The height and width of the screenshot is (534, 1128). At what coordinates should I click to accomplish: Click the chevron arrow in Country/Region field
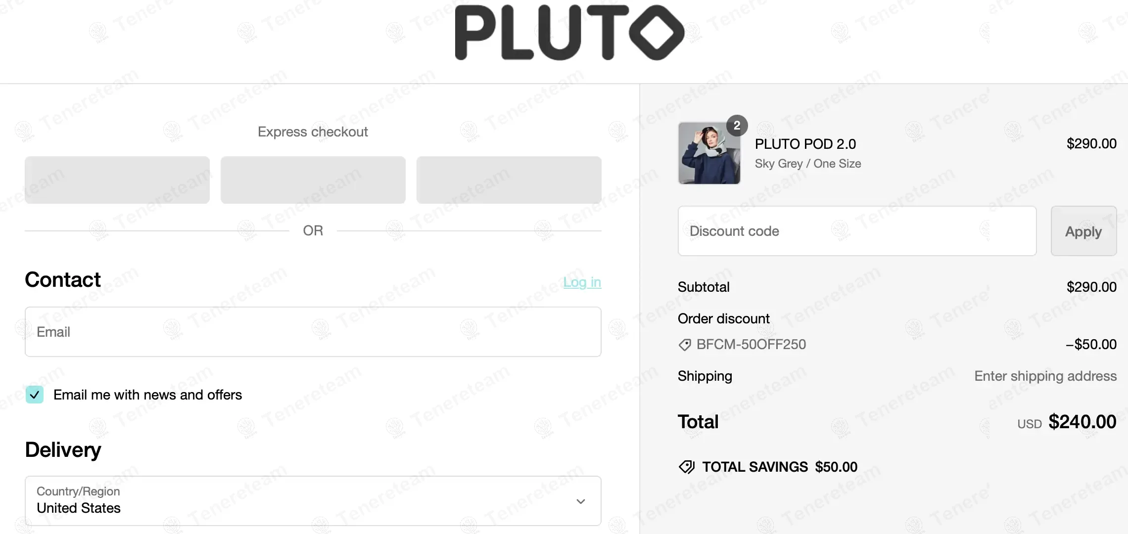coord(581,501)
